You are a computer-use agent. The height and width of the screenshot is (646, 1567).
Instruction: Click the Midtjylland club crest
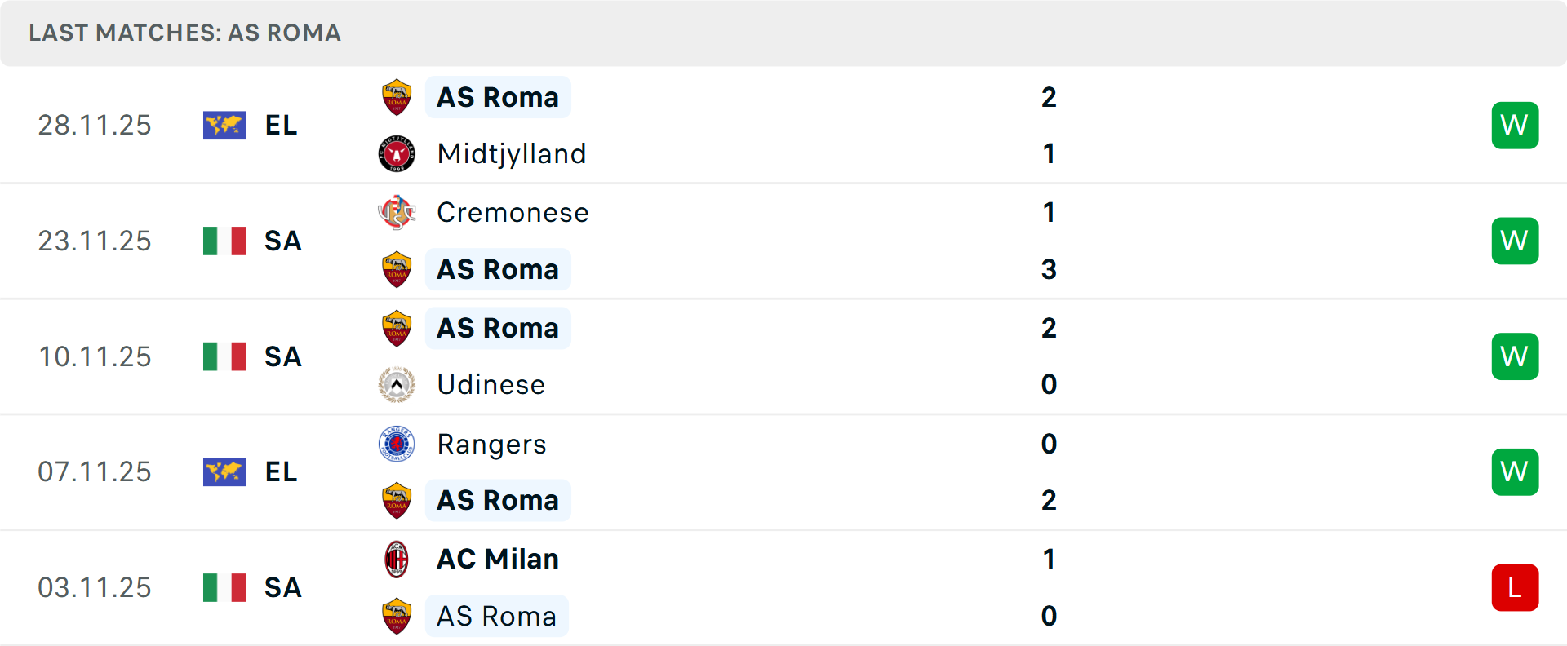tap(397, 153)
